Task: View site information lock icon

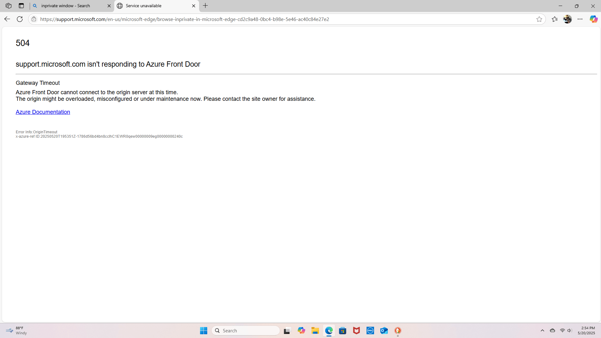Action: [34, 19]
